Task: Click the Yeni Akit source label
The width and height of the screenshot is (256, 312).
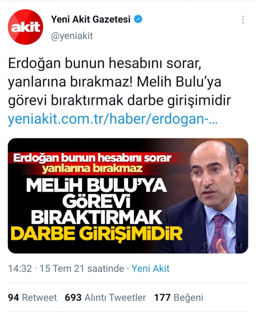Action: (150, 269)
